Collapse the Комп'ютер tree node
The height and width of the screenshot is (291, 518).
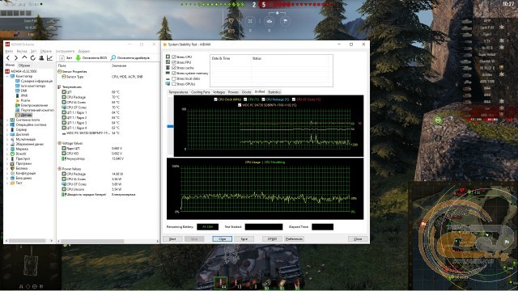click(x=7, y=76)
